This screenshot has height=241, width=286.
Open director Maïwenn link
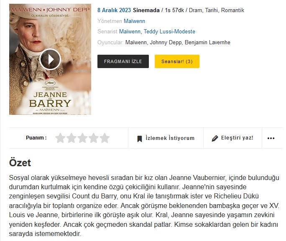click(134, 21)
